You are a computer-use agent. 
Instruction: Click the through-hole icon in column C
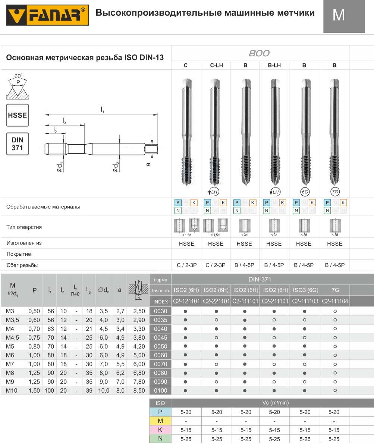click(x=180, y=226)
